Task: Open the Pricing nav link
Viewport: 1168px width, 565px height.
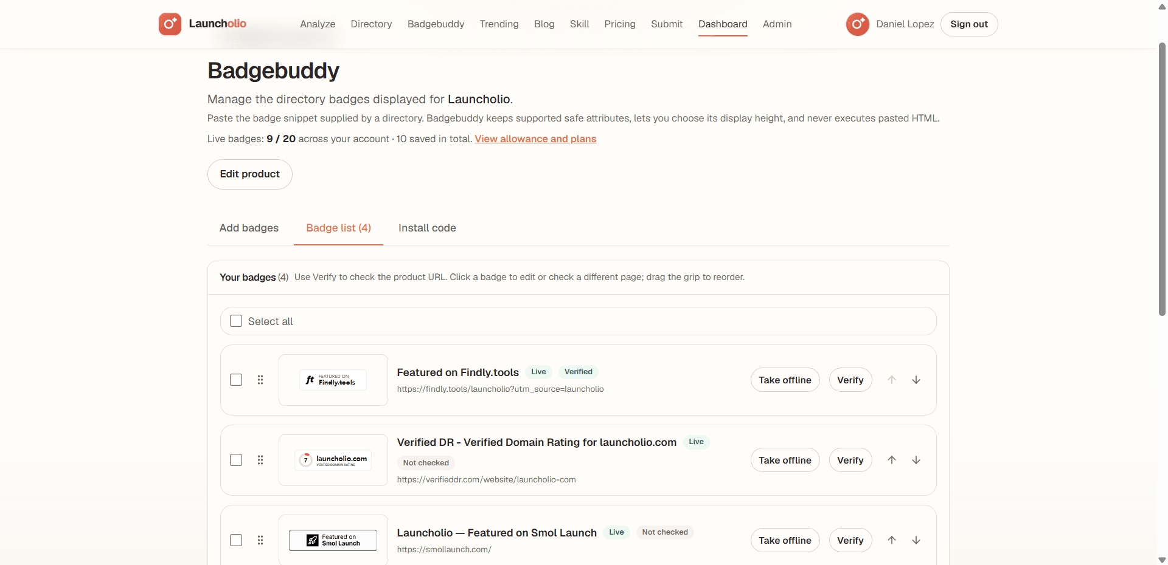Action: click(620, 24)
